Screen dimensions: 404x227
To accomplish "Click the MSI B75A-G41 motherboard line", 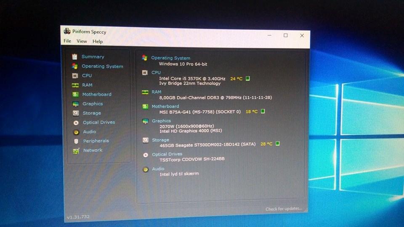I will pos(200,112).
